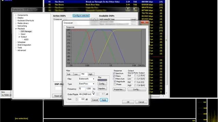Click the help question-mark button in Preferences

128,9
